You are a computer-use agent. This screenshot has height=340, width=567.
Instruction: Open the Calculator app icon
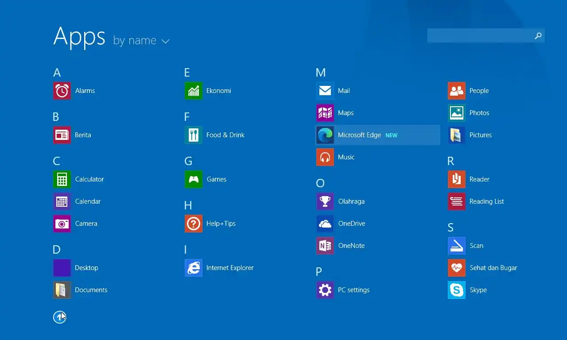pos(62,179)
